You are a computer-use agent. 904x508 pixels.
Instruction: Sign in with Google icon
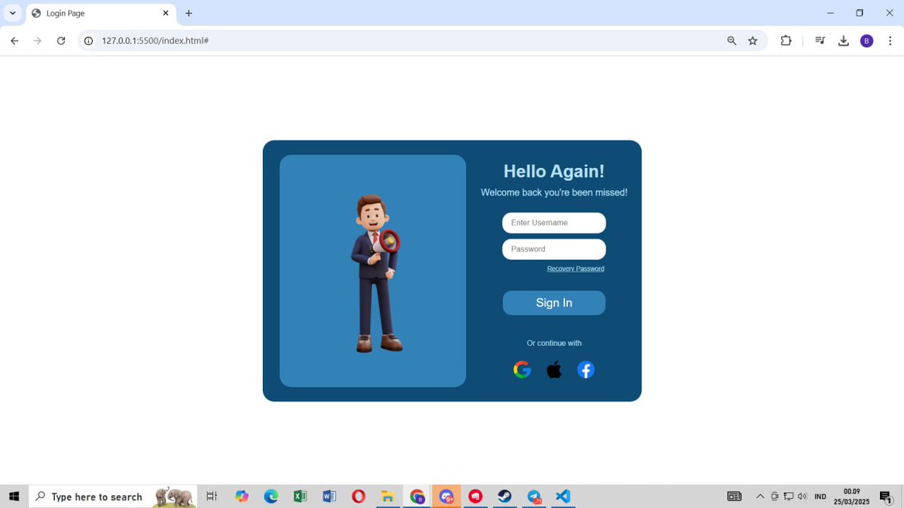point(521,370)
